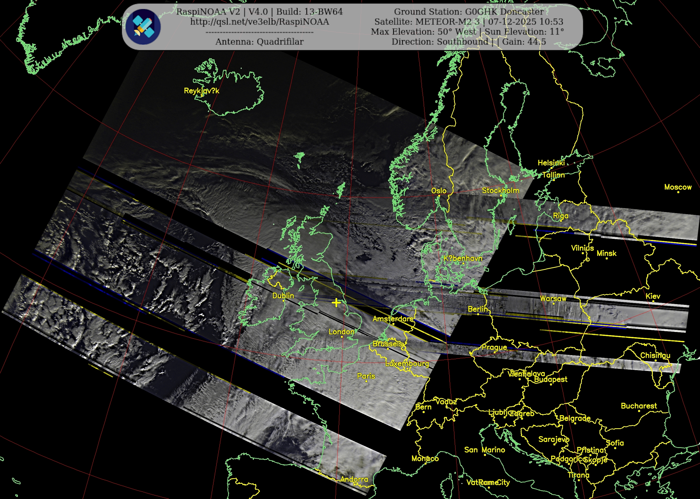Viewport: 700px width, 499px height.
Task: Click the yellow crosshair ground station marker
Action: click(x=336, y=303)
